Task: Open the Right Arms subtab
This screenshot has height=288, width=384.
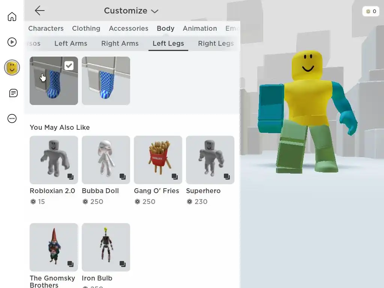Action: [120, 43]
